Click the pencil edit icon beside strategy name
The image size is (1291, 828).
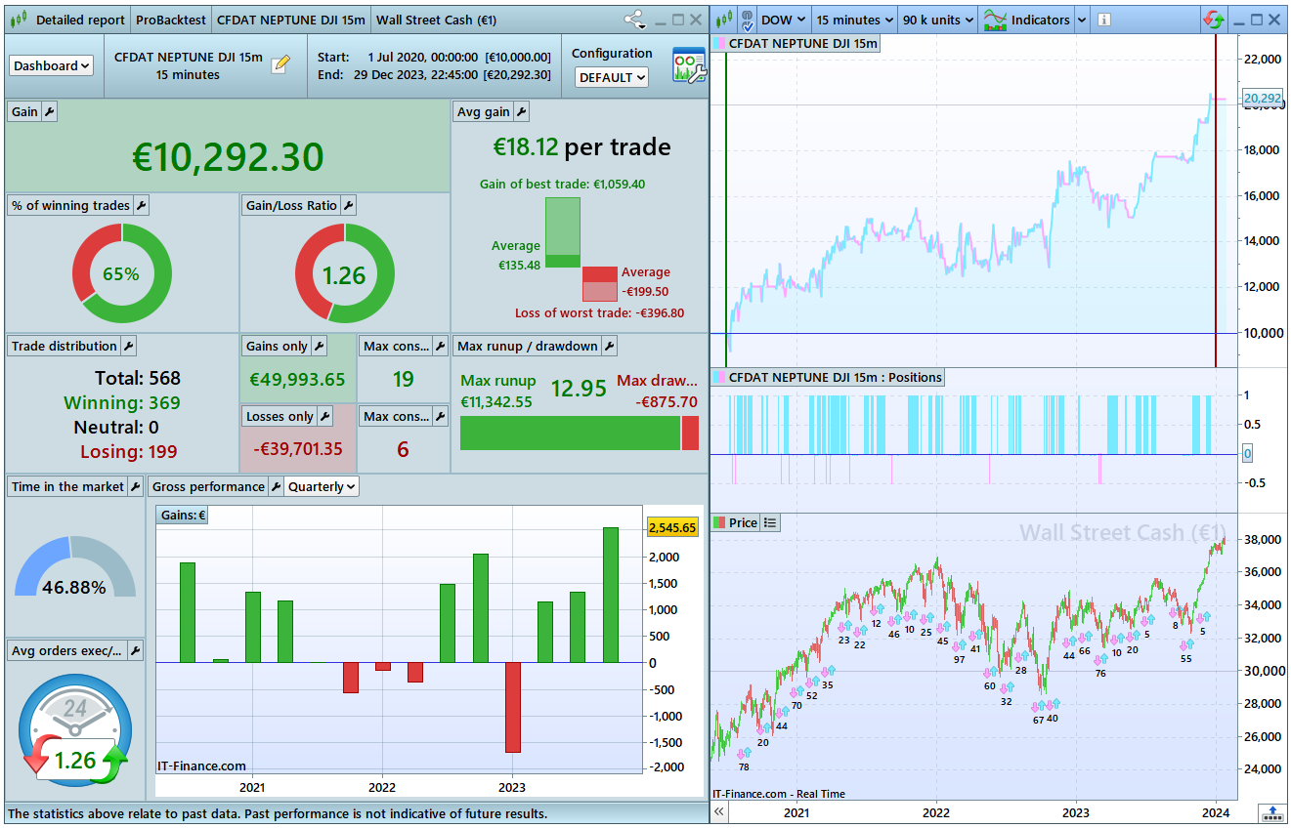(280, 63)
